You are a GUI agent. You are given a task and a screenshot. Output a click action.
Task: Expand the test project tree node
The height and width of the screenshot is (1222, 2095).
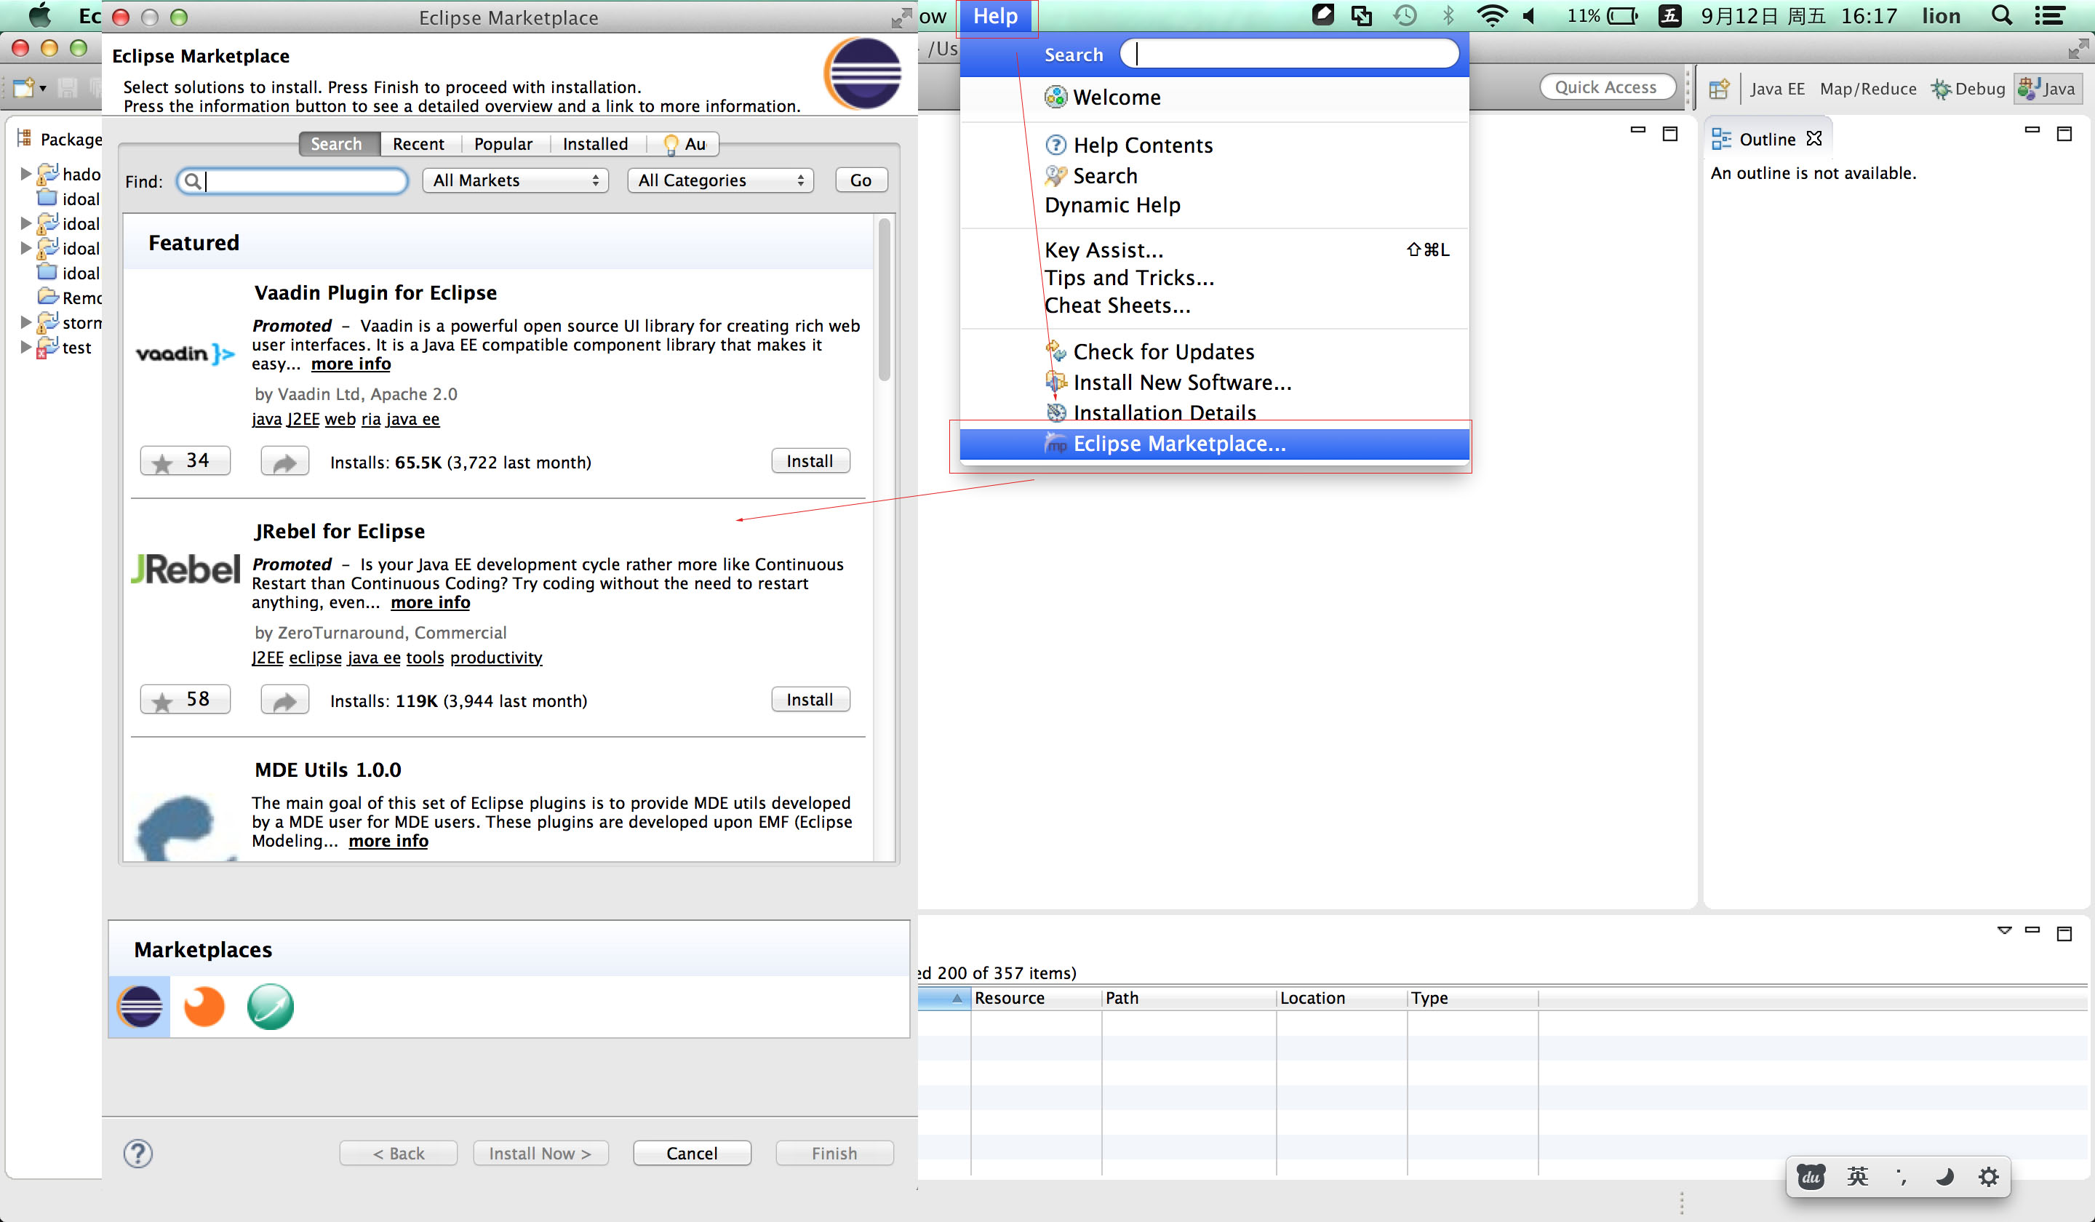coord(25,348)
